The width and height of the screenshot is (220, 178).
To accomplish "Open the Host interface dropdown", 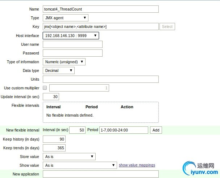I will 71,36.
